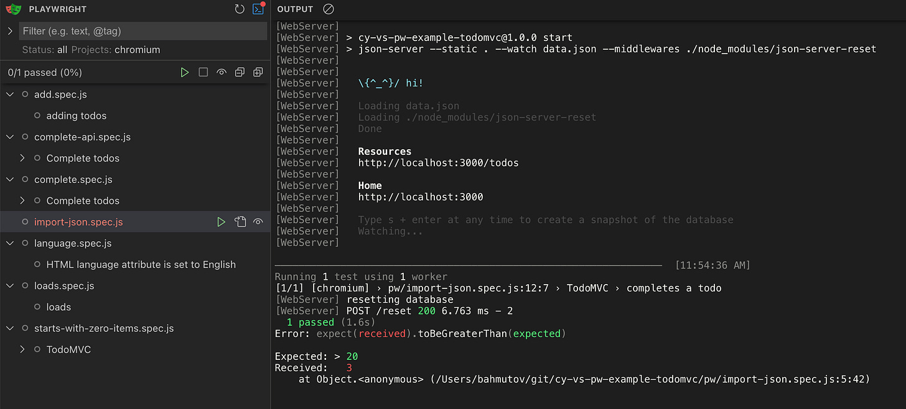Change the Projects: chromium filter
The image size is (906, 409).
coord(116,50)
